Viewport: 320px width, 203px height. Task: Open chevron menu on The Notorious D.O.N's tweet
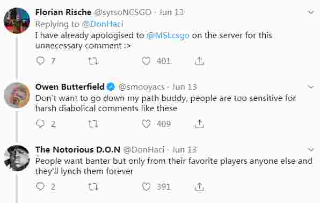point(311,149)
